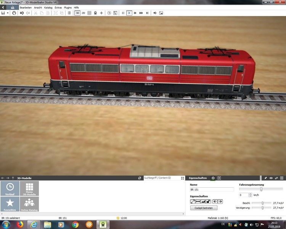Click the play simulation button
This screenshot has width=286, height=229.
pos(129,13)
